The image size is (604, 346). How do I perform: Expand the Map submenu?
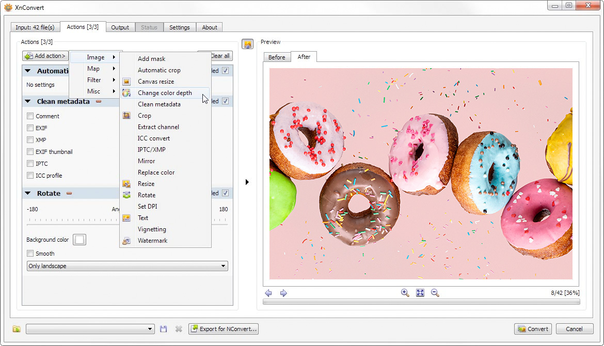tap(95, 69)
